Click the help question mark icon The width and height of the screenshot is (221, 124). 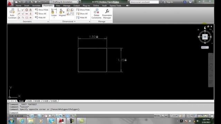[x=190, y=2]
